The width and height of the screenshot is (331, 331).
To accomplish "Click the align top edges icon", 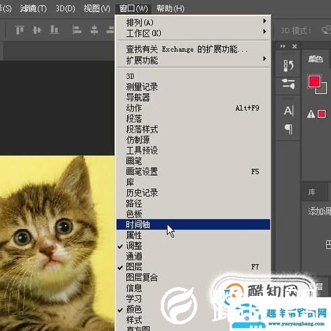I will 20,30.
